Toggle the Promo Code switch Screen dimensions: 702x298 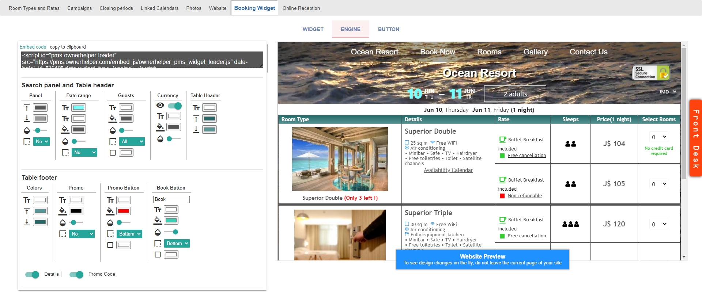[76, 275]
